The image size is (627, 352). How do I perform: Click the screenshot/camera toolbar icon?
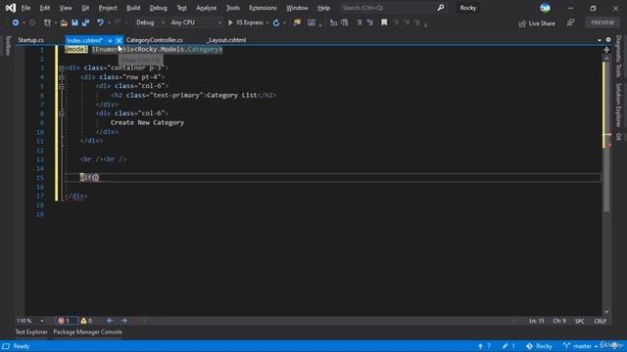coord(312,22)
